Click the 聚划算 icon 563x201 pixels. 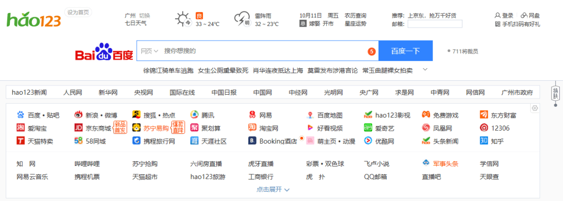pos(194,128)
